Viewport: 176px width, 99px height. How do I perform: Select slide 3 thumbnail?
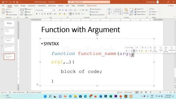tap(9, 40)
